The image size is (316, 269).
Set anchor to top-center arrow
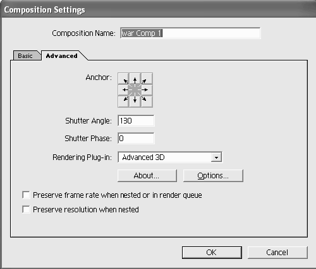(135, 79)
